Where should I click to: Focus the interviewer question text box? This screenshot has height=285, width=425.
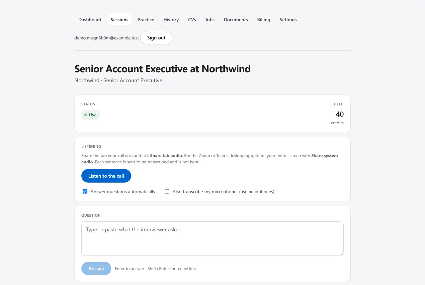(x=212, y=239)
